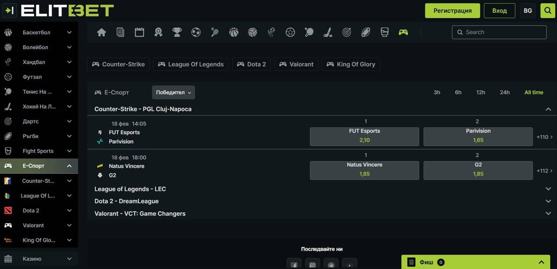Expand Valorant - VCT: Game Changers section

548,214
